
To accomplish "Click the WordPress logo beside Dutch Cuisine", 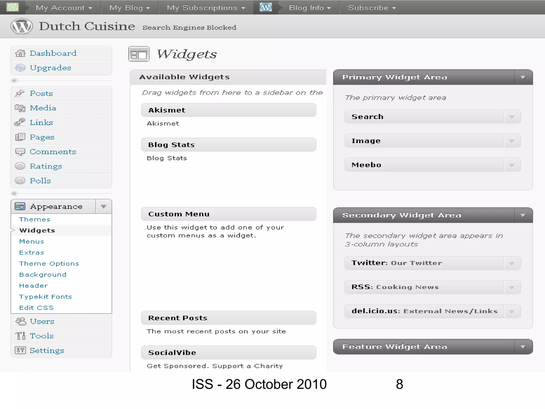I will point(22,26).
